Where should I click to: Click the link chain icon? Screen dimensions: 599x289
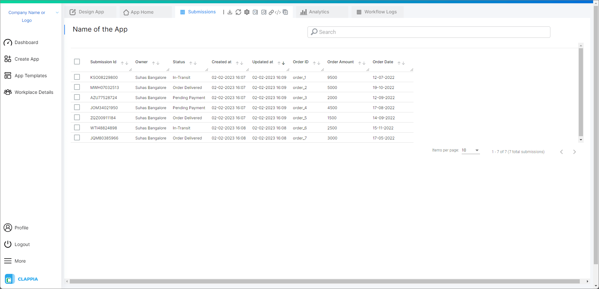tap(271, 12)
